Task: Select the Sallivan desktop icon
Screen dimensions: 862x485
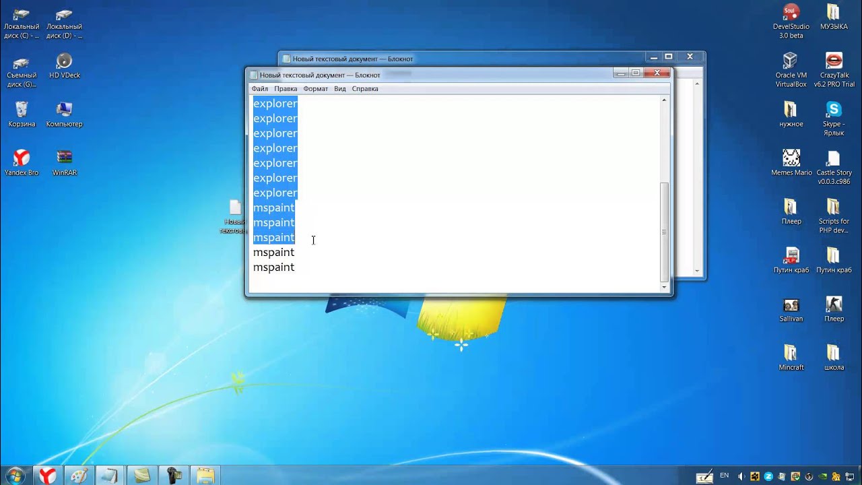Action: pos(791,309)
